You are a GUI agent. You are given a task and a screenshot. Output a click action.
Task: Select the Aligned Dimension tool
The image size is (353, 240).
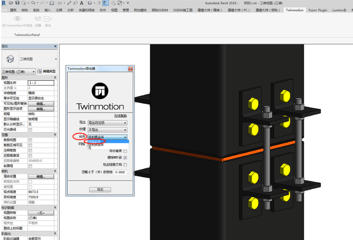point(69,3)
